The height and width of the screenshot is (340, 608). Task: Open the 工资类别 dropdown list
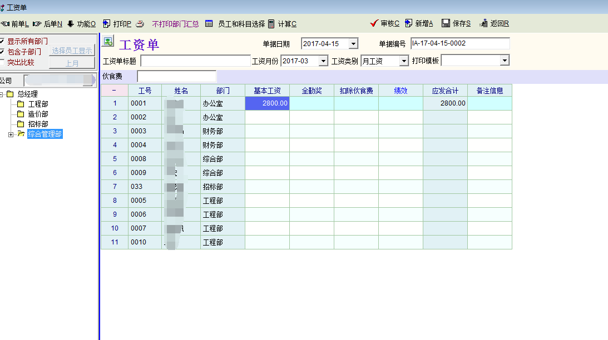click(x=404, y=61)
